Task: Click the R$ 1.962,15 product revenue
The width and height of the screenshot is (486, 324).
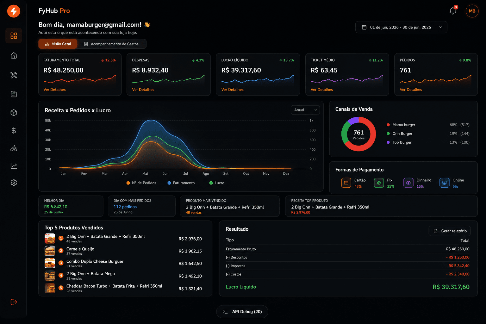Action: pos(190,251)
